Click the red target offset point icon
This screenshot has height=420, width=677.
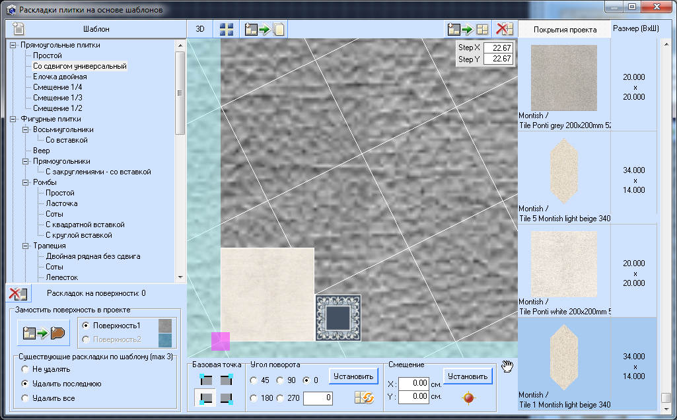pos(468,398)
